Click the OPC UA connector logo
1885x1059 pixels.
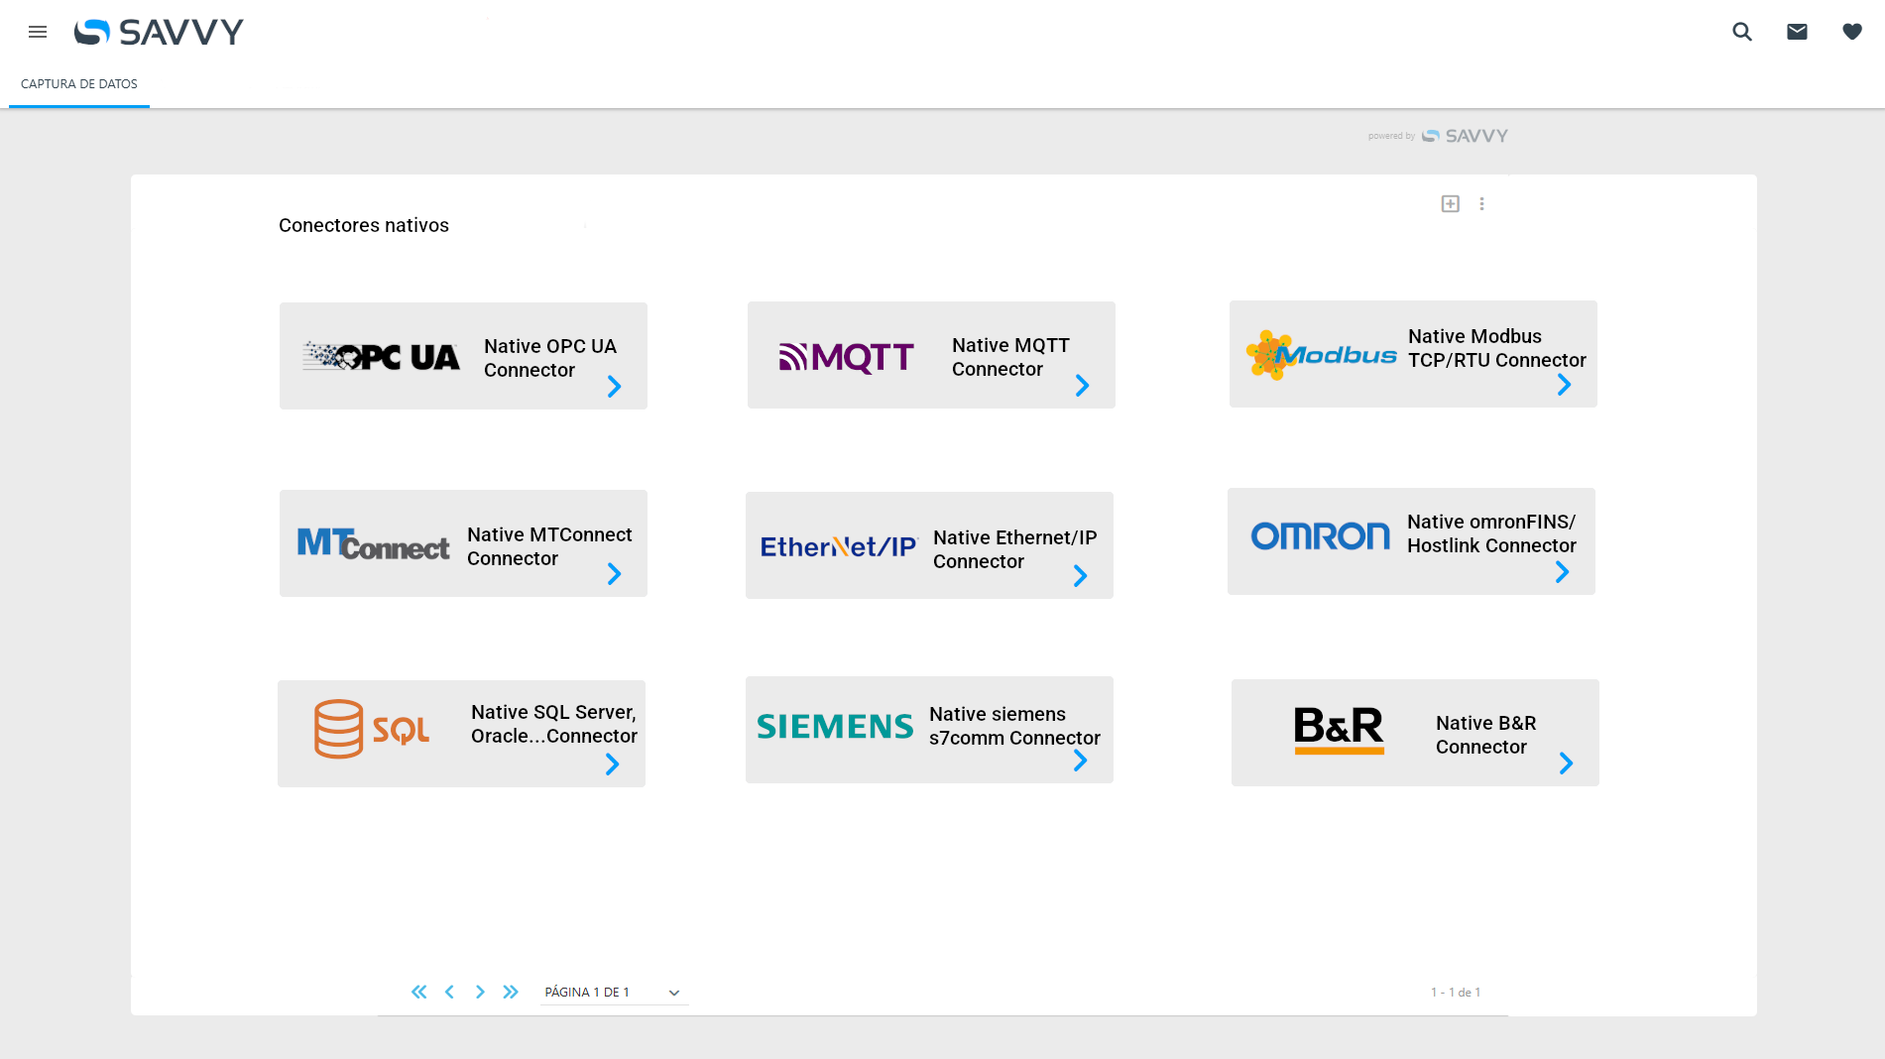click(381, 355)
